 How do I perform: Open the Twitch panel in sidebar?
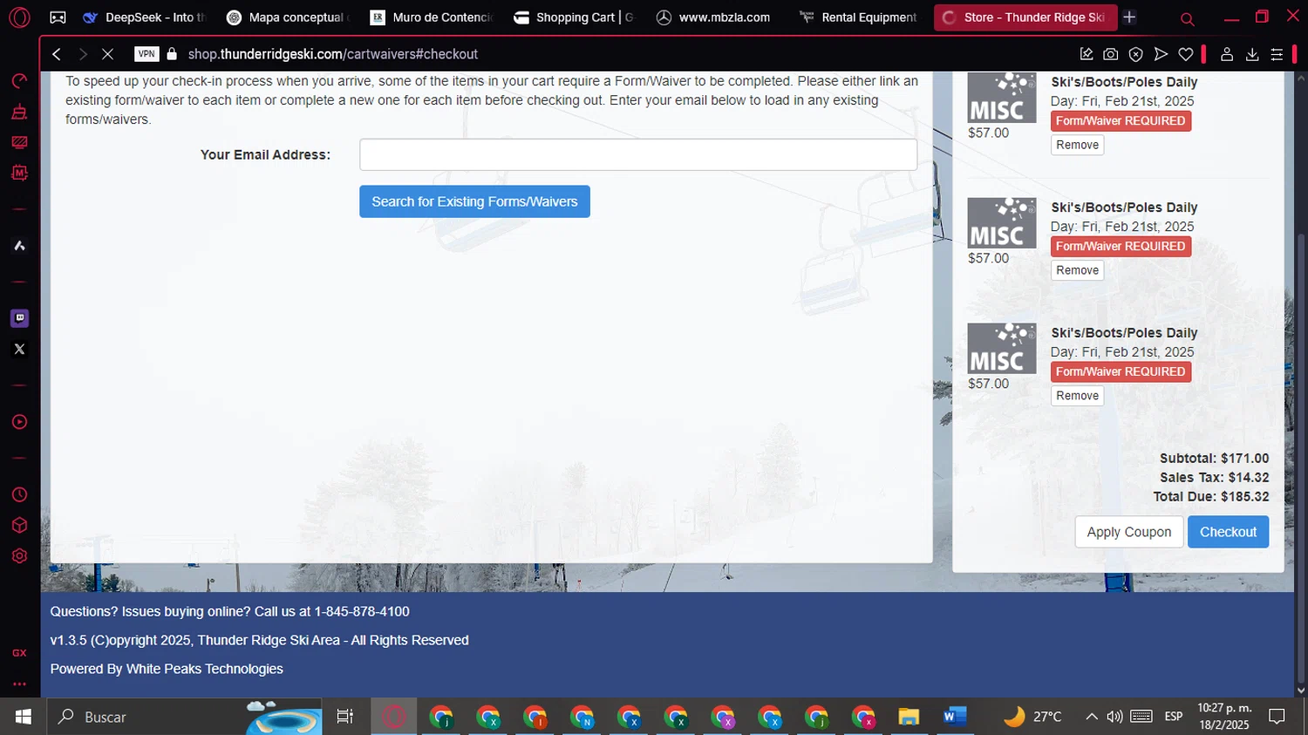point(19,318)
